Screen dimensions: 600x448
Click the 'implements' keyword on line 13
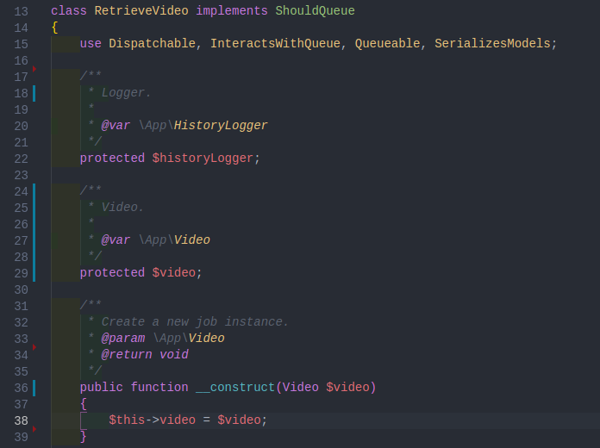click(232, 10)
